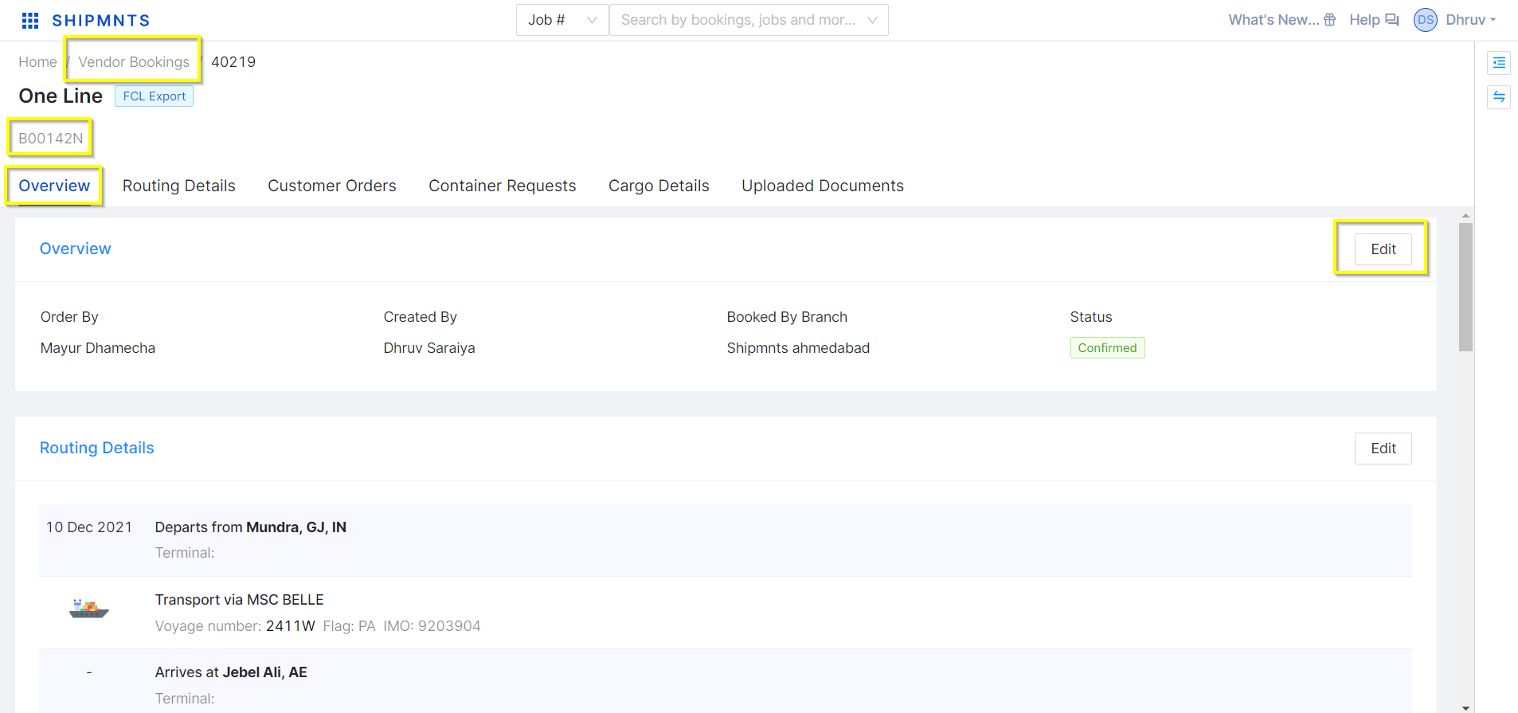Click Mayur Dhamecha under Order By
Viewport: 1518px width, 713px height.
point(98,348)
